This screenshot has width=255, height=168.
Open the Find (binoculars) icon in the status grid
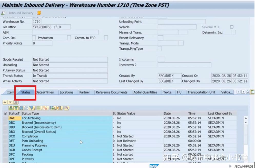[21, 108]
